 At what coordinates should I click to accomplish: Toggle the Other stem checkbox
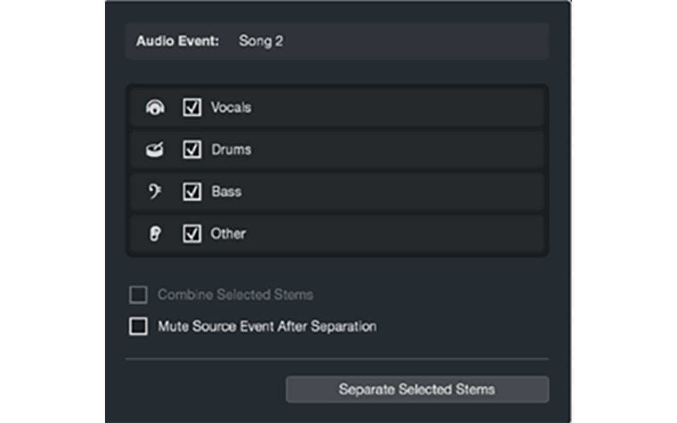192,234
